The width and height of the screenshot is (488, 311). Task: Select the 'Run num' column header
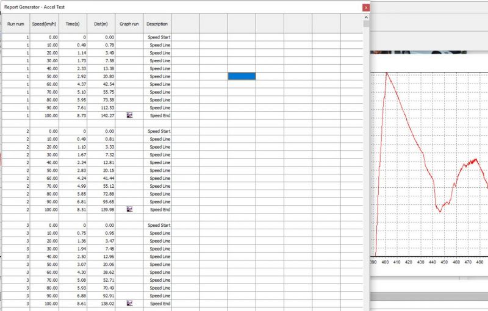(16, 24)
